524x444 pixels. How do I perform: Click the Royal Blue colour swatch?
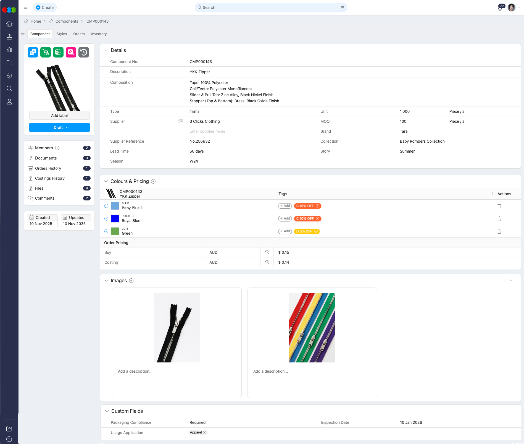click(x=115, y=218)
